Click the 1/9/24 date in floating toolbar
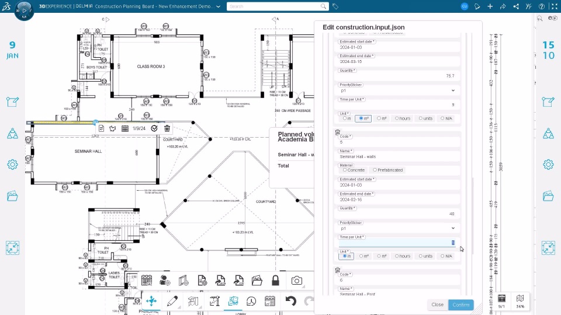 coord(139,128)
